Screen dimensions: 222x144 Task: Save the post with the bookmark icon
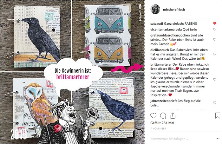[x=218, y=115]
